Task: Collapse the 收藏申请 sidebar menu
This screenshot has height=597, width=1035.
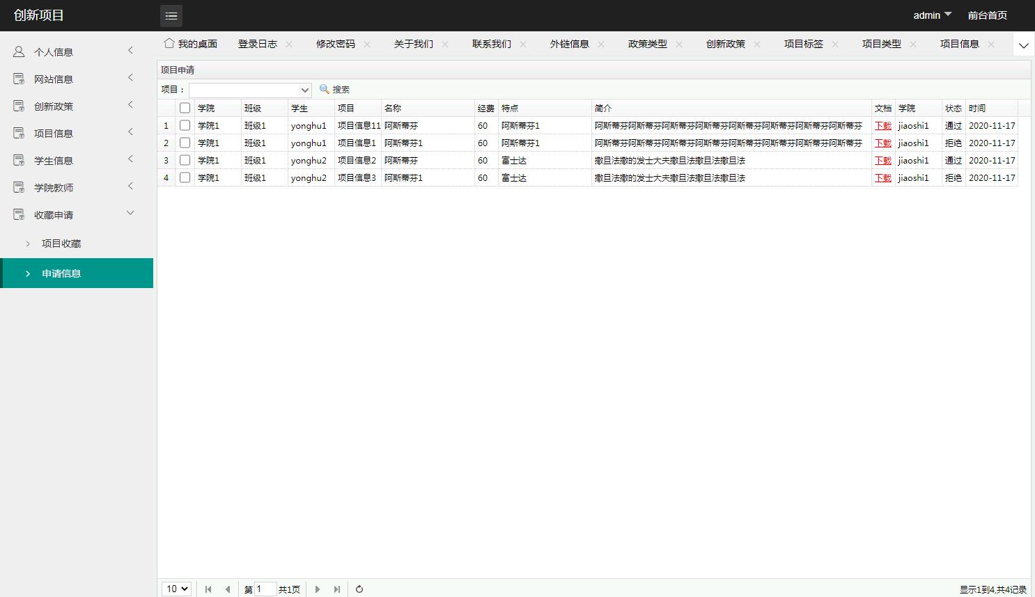Action: [x=130, y=213]
